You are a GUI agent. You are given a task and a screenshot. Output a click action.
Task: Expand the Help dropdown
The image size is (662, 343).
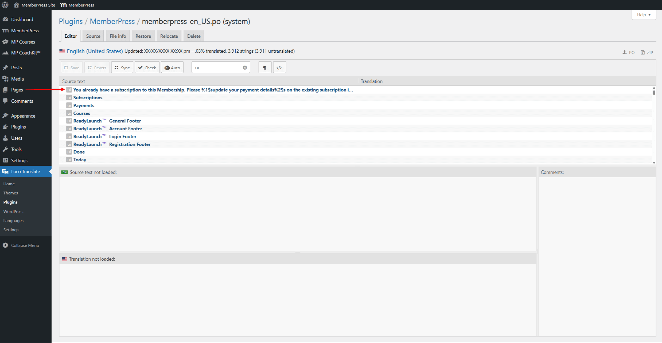(x=643, y=15)
